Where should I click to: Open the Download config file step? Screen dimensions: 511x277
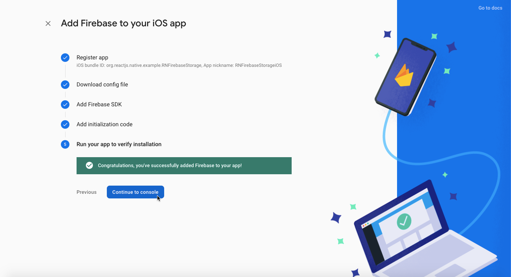point(102,85)
